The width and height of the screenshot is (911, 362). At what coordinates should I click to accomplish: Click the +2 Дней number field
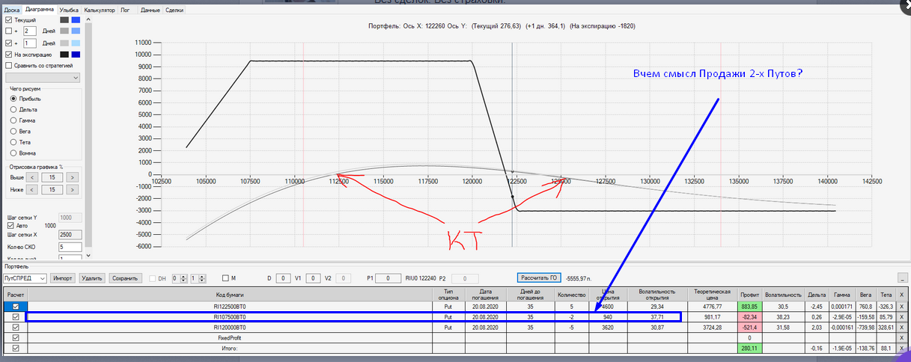[29, 31]
